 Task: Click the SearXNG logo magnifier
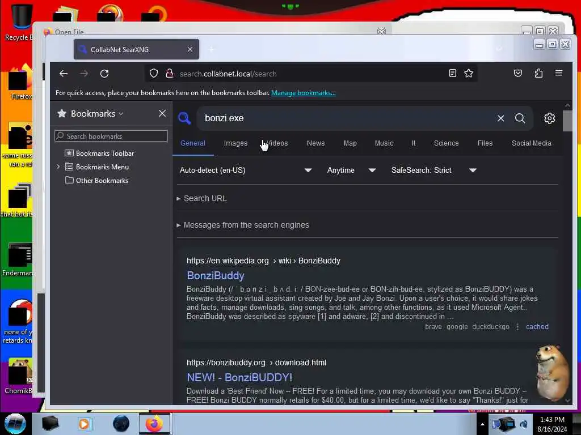pyautogui.click(x=184, y=118)
